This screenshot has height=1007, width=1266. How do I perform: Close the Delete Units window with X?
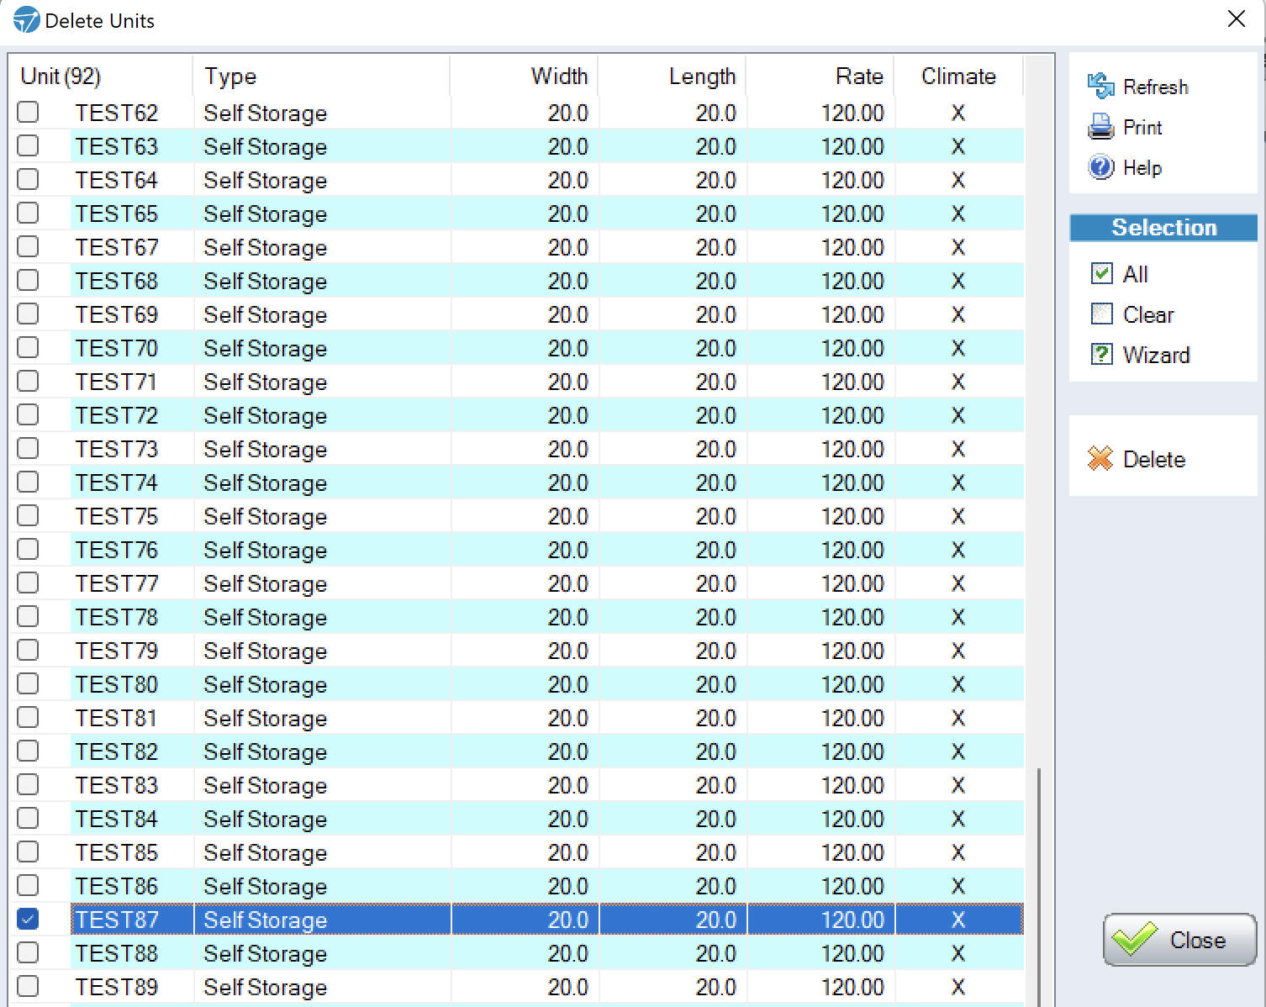point(1236,19)
